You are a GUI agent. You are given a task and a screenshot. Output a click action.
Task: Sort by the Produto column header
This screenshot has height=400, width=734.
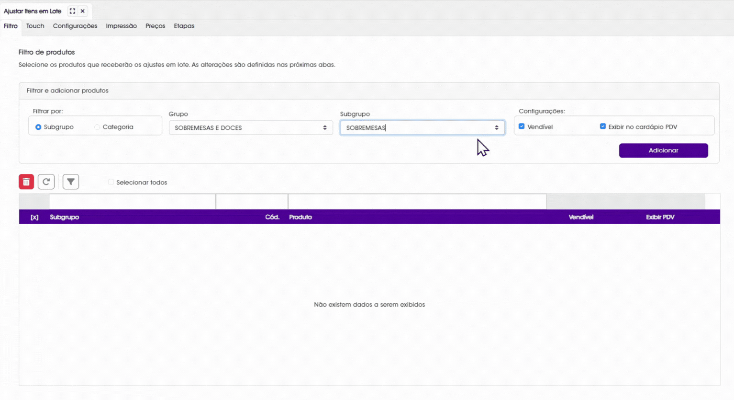coord(300,217)
